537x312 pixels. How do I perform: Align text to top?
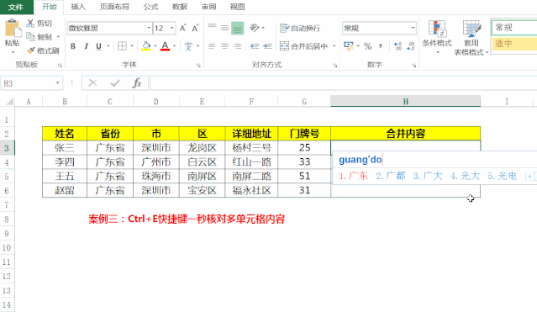212,27
